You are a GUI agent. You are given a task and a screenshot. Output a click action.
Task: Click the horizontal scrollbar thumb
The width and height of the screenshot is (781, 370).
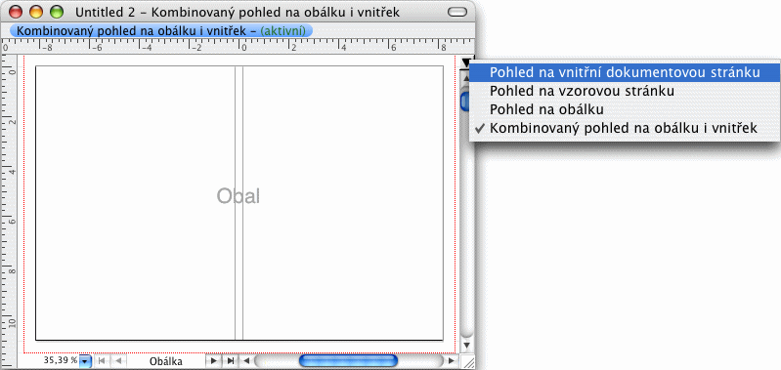[348, 360]
